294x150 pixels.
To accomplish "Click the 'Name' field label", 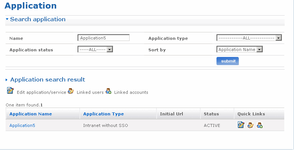I will (16, 38).
